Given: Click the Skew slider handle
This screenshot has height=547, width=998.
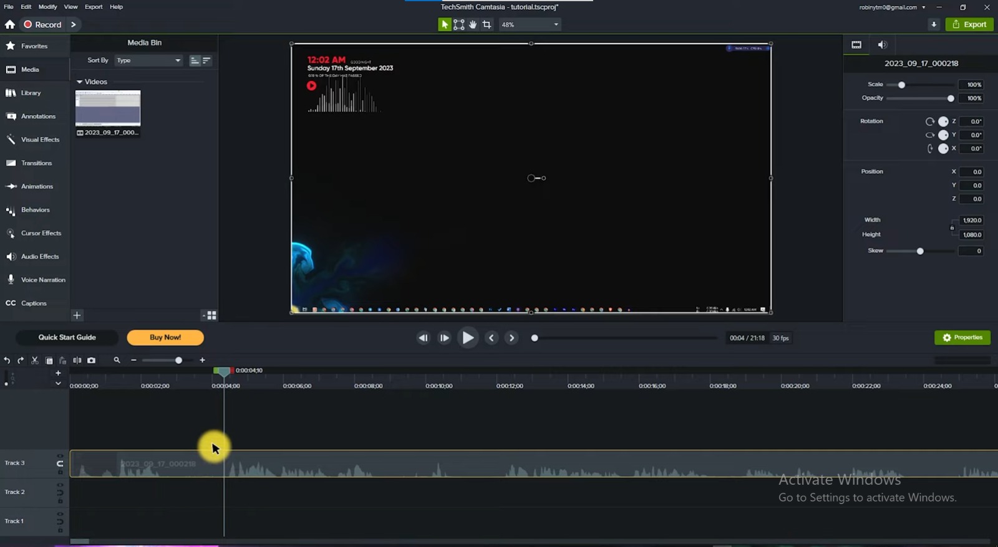Looking at the screenshot, I should point(920,251).
